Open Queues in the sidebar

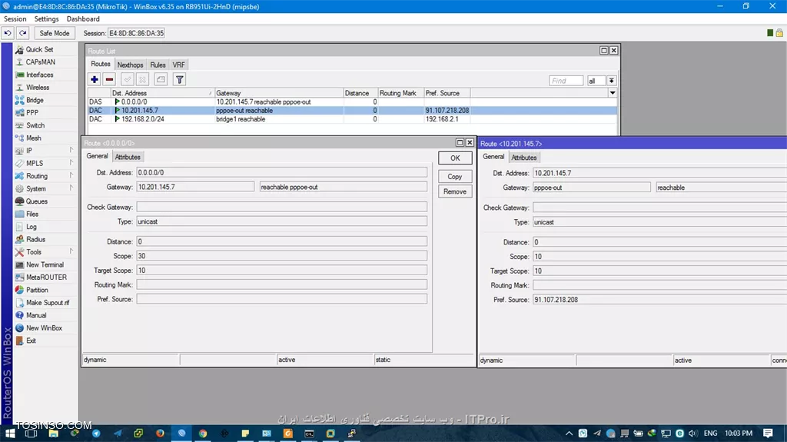click(x=37, y=201)
